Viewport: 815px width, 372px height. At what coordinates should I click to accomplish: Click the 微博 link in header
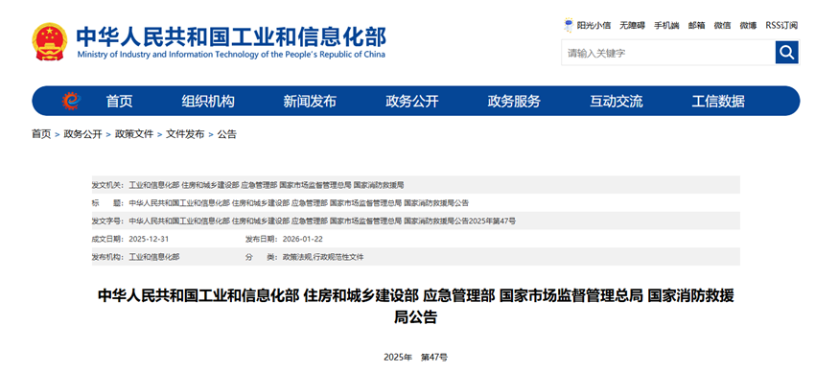tap(748, 26)
